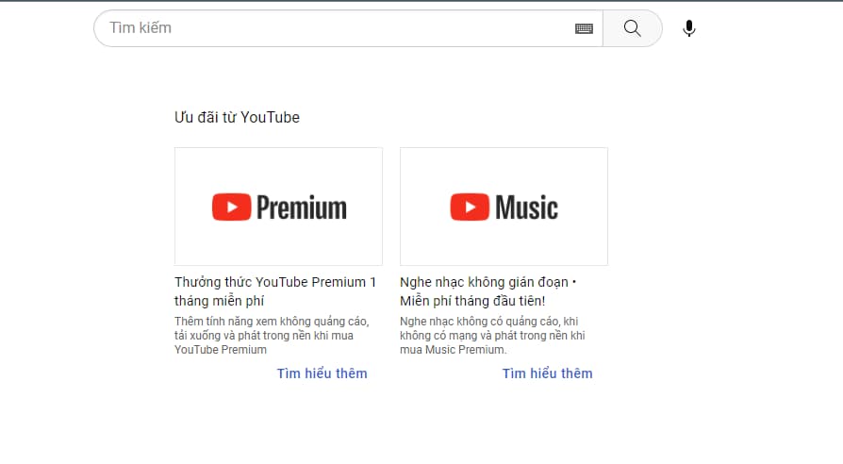Select 'Tìm hiểu thêm' under YouTube Music
This screenshot has height=464, width=843.
(x=547, y=373)
